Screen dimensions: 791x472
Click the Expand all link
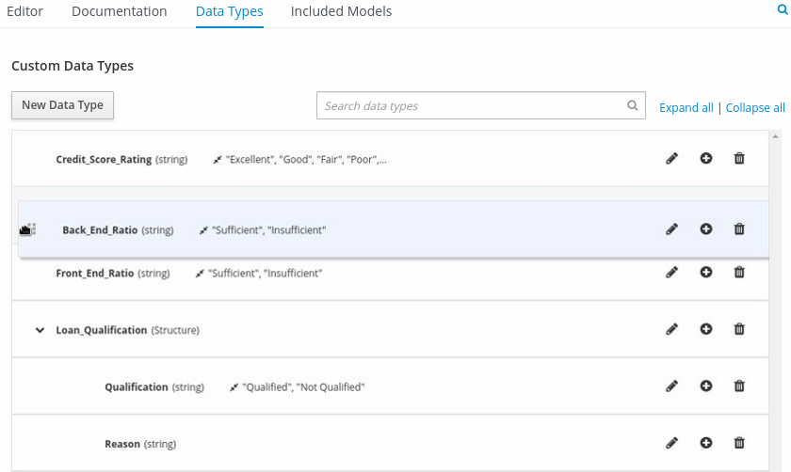[x=686, y=108]
